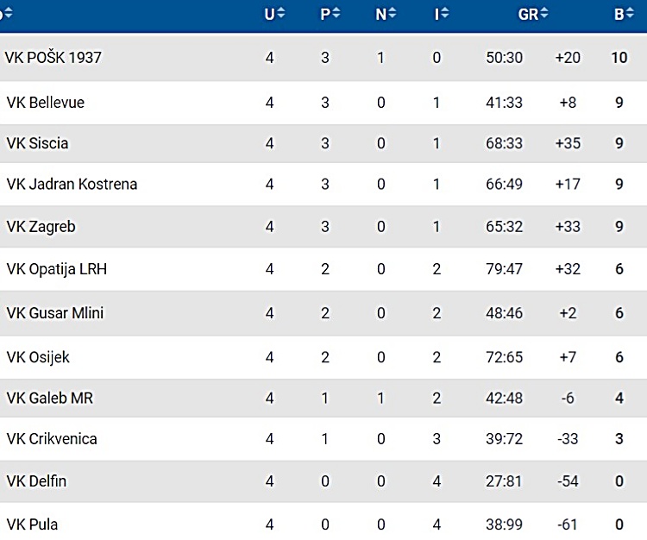
Task: Select VK Opatija LRH row name
Action: tap(56, 269)
